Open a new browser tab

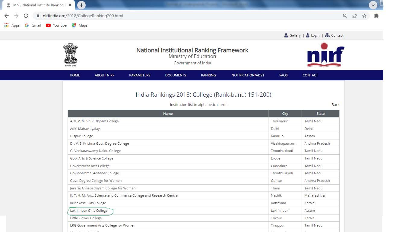[x=81, y=5]
